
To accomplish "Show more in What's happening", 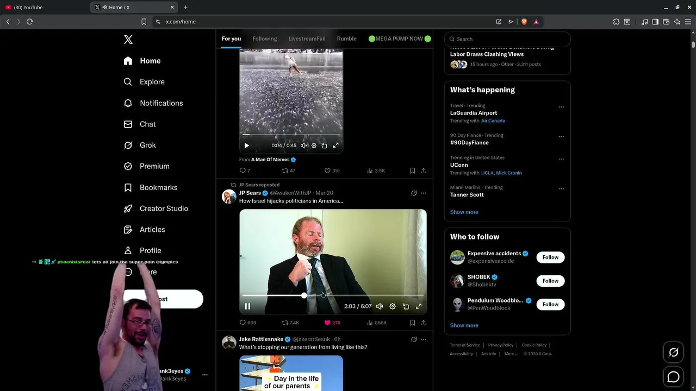I will pos(464,212).
